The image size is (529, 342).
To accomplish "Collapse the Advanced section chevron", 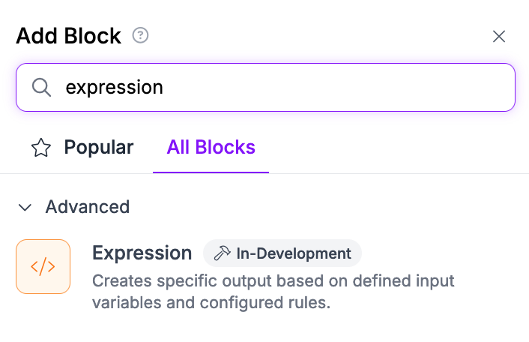I will click(x=25, y=206).
